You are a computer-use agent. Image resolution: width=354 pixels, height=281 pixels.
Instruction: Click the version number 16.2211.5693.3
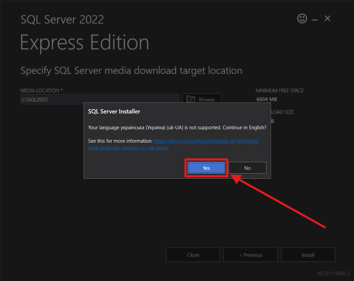333,273
